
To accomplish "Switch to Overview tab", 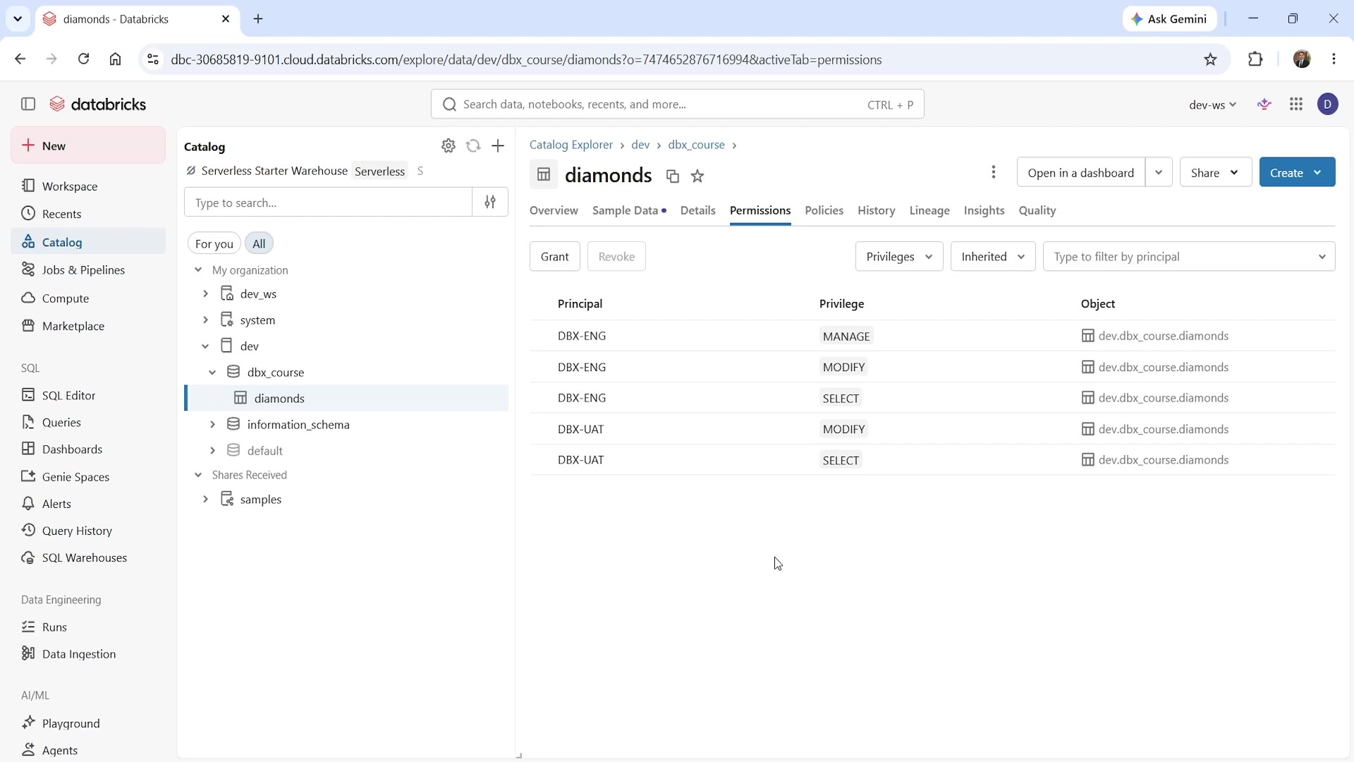I will (x=554, y=210).
